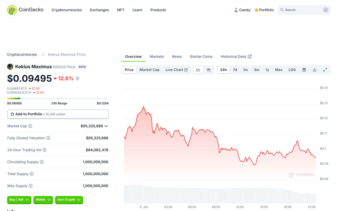Open the Buy / Sell dropdown
This screenshot has width=344, height=211.
[x=19, y=200]
